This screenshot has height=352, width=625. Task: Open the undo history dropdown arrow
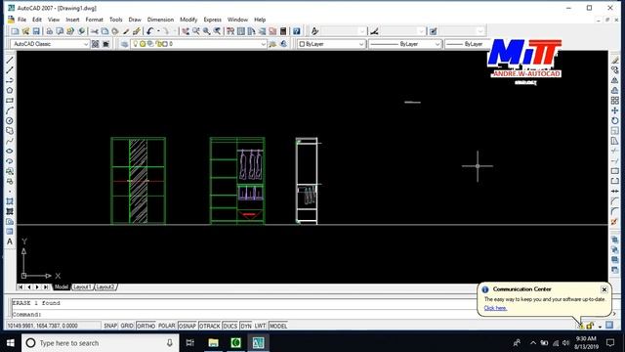(x=158, y=31)
